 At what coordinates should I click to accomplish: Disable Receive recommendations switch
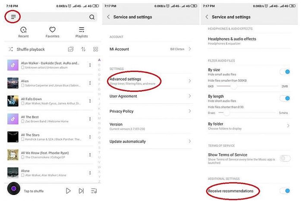point(284,191)
